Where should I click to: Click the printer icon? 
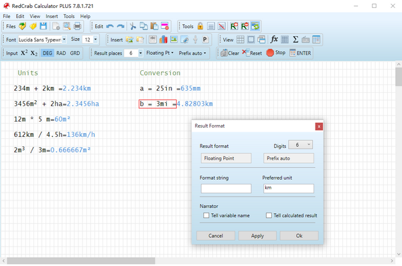pyautogui.click(x=78, y=26)
